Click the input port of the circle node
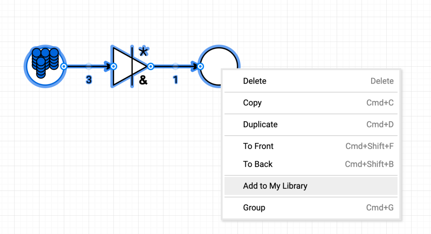Image resolution: width=431 pixels, height=234 pixels. (x=201, y=66)
